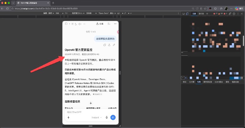Click the breadcrumb left scroll arrow in DevTools
Viewport: 245px width, 128px height.
click(x=183, y=78)
